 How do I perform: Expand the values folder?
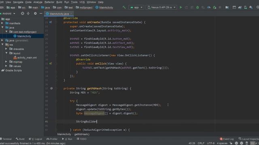(x=6, y=66)
